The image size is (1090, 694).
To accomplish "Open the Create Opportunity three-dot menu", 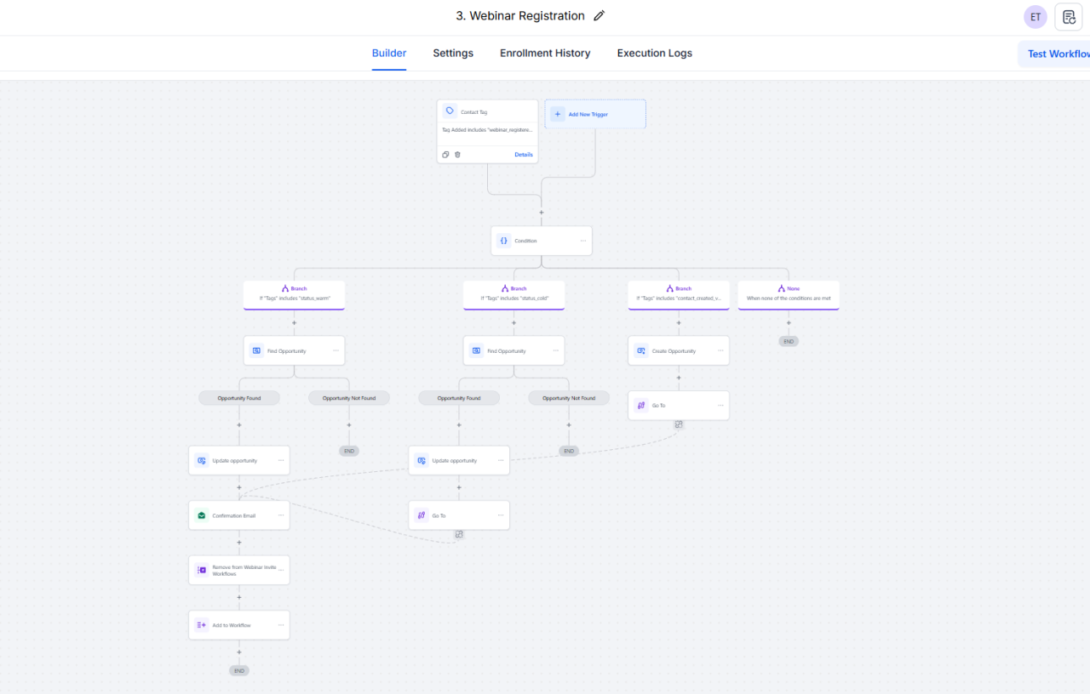I will coord(720,350).
